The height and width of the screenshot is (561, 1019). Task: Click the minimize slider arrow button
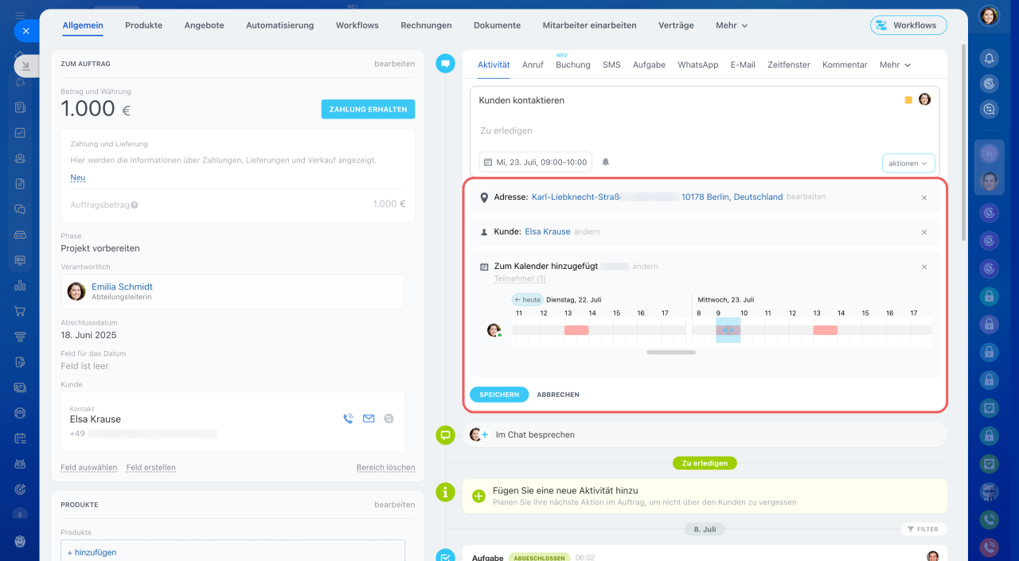pyautogui.click(x=25, y=67)
